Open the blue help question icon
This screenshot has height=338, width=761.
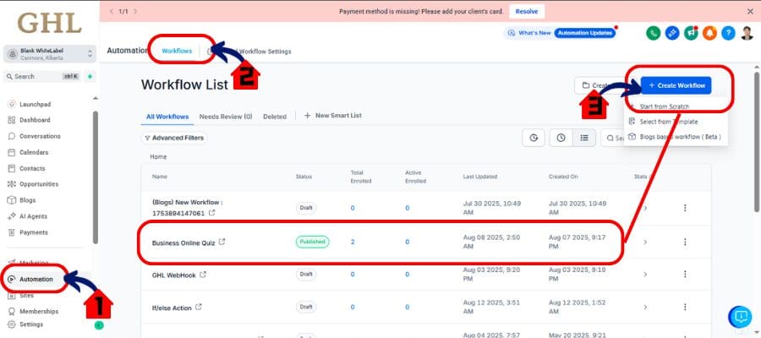point(728,33)
